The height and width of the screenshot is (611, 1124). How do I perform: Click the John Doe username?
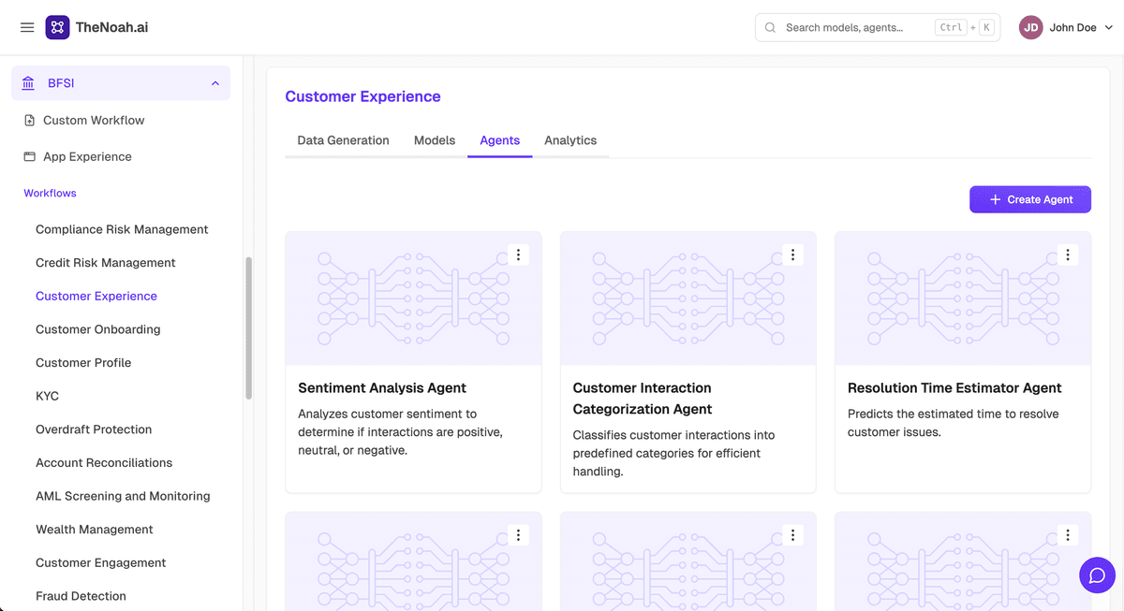(1072, 27)
